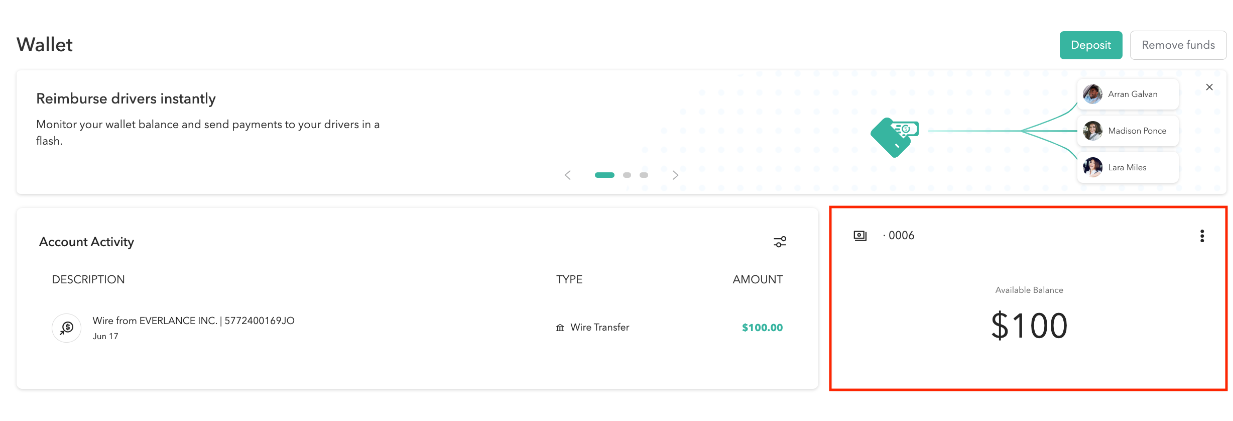1233x421 pixels.
Task: Click the $100.00 transaction amount
Action: click(x=762, y=328)
